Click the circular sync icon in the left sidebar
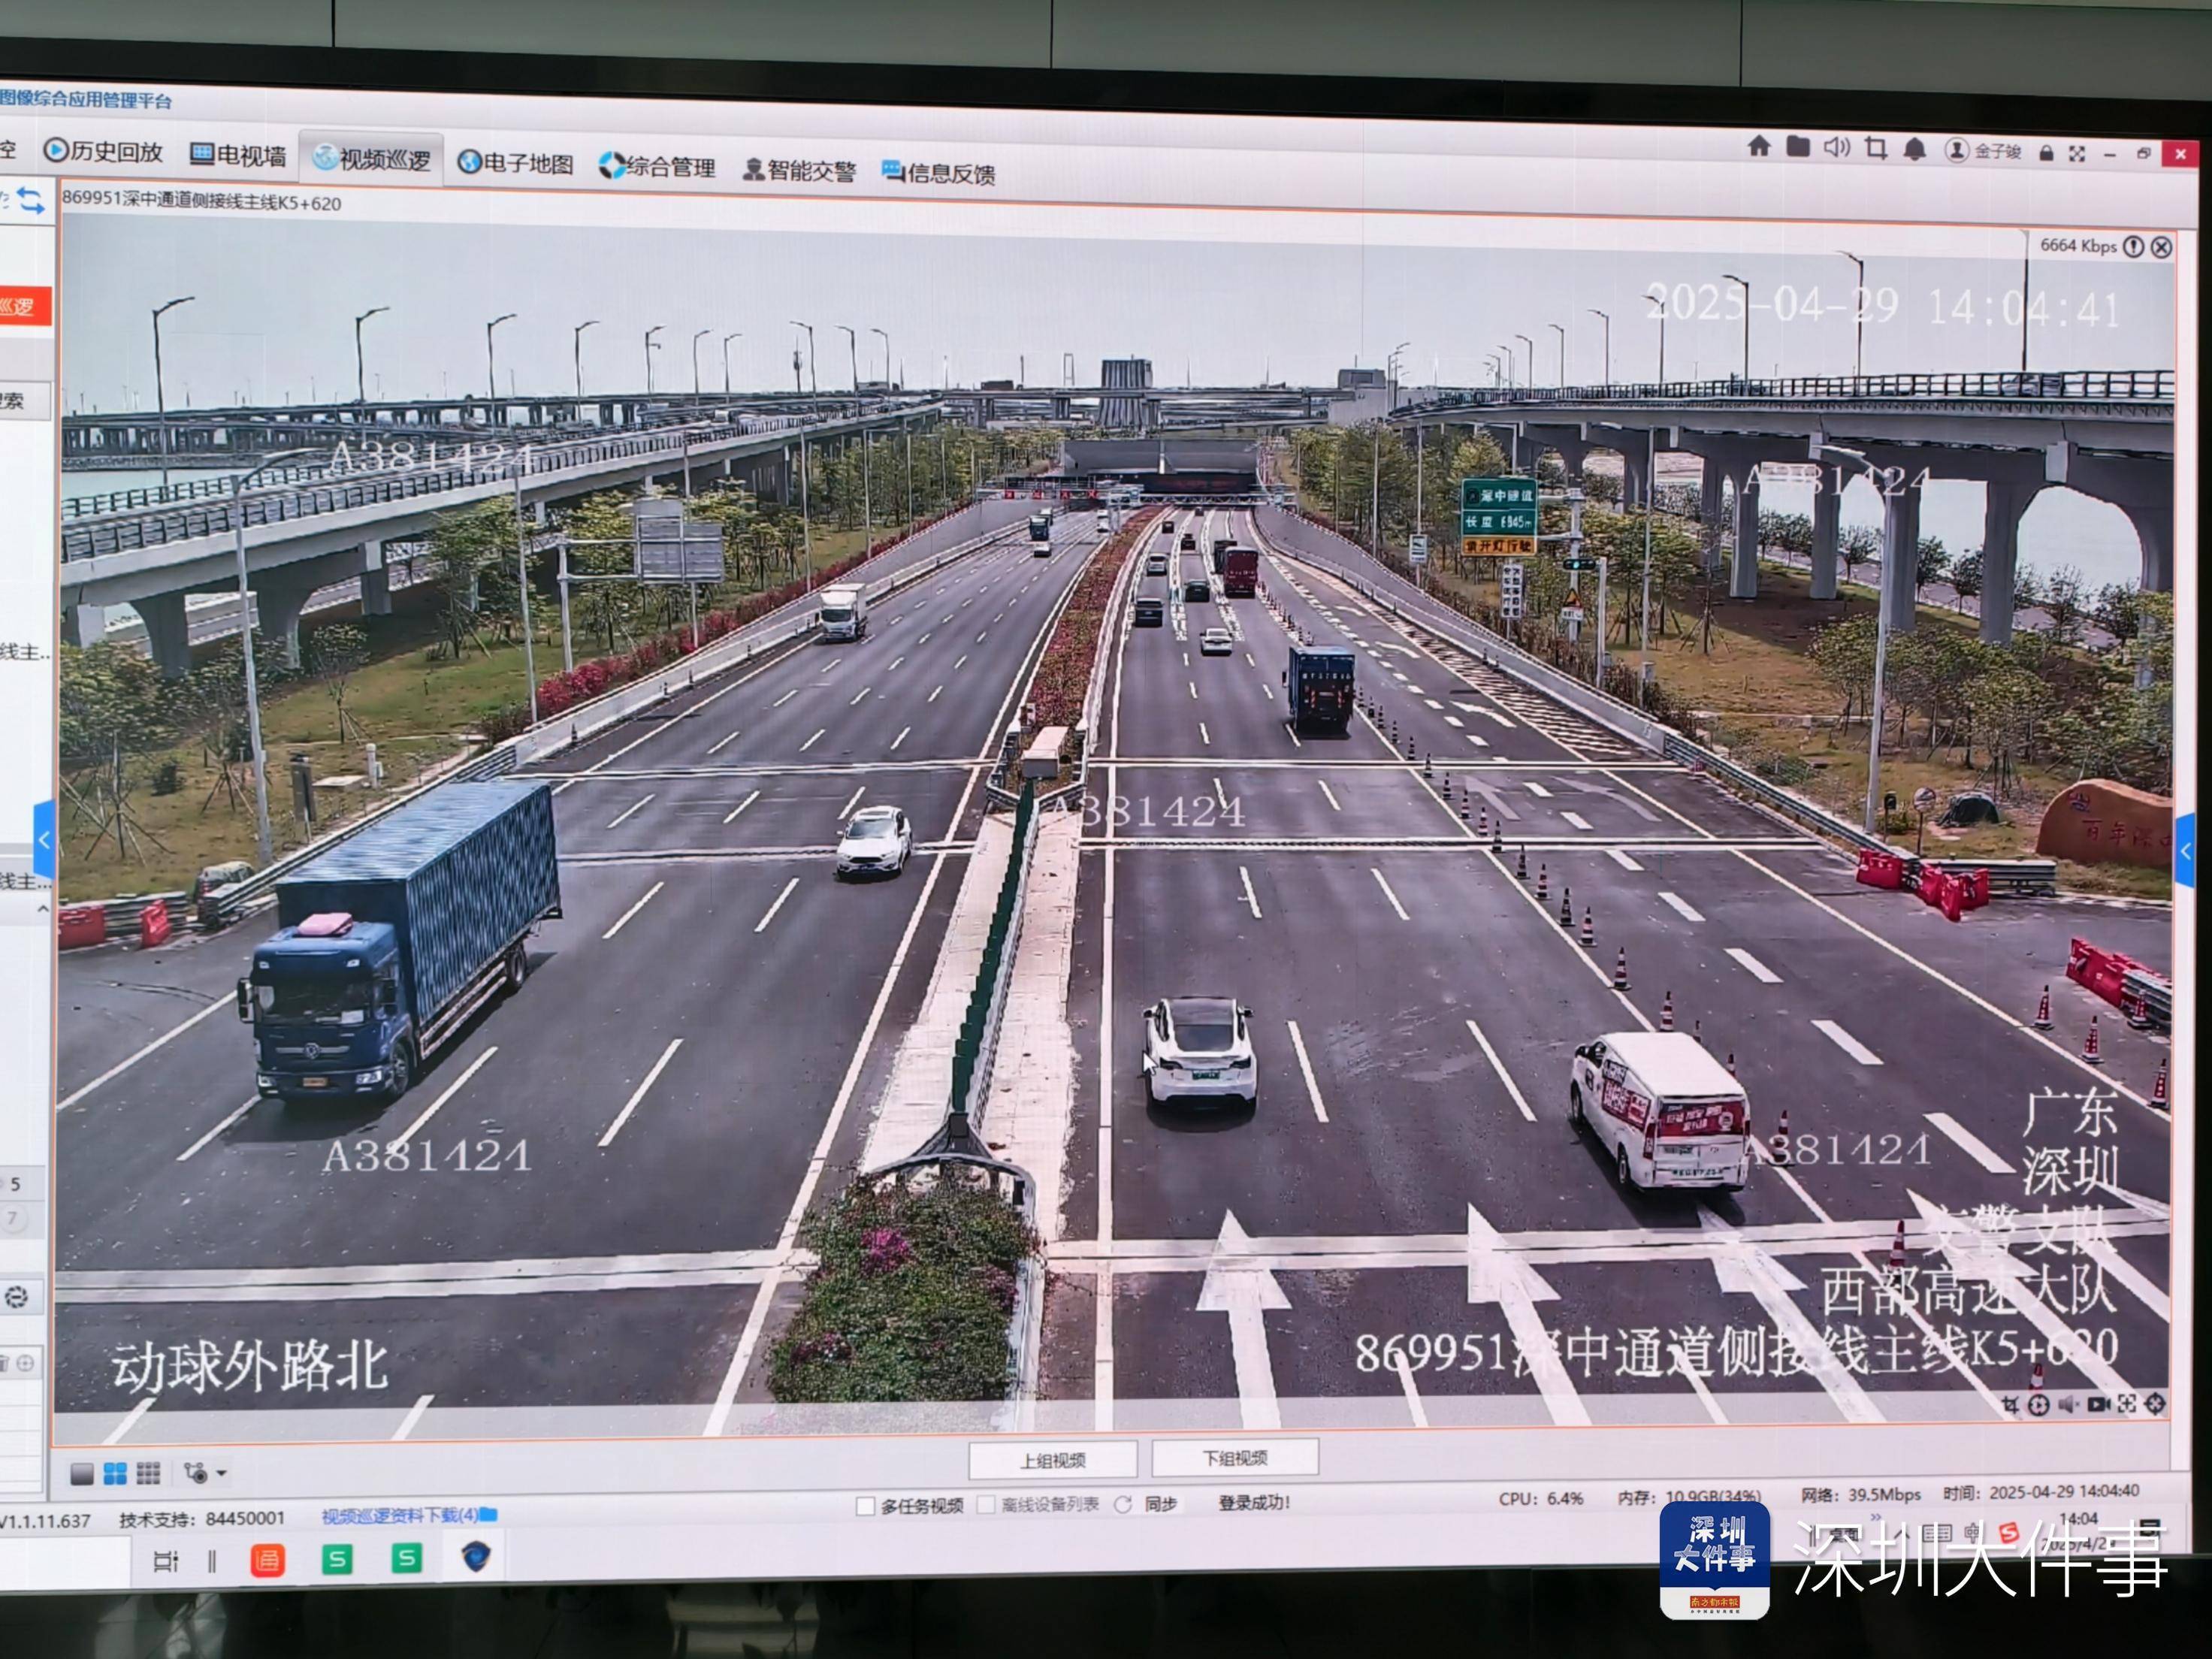Image resolution: width=2212 pixels, height=1659 pixels. (x=17, y=1298)
